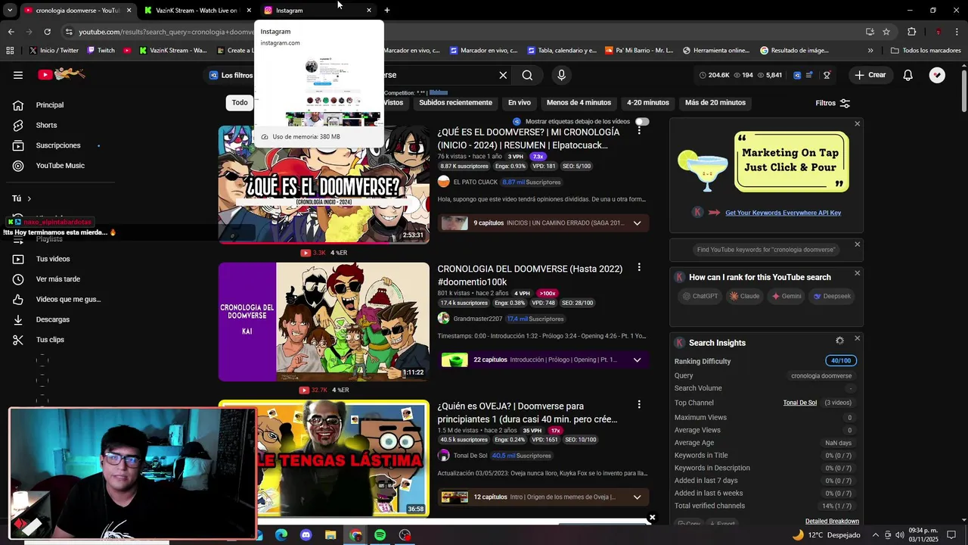Expand the 9 capítulos chapters list
Viewport: 968px width, 545px height.
click(x=637, y=223)
